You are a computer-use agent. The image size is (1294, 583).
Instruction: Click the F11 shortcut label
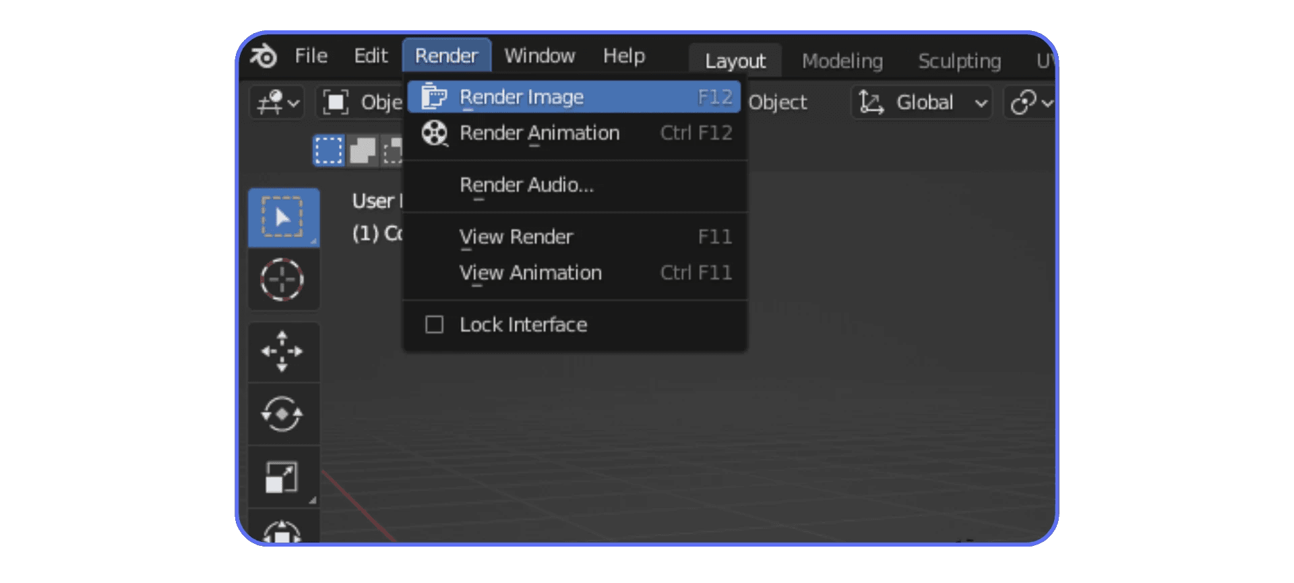[x=715, y=237]
